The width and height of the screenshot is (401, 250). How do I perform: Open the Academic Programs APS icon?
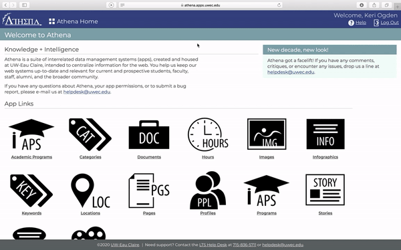pos(31,135)
